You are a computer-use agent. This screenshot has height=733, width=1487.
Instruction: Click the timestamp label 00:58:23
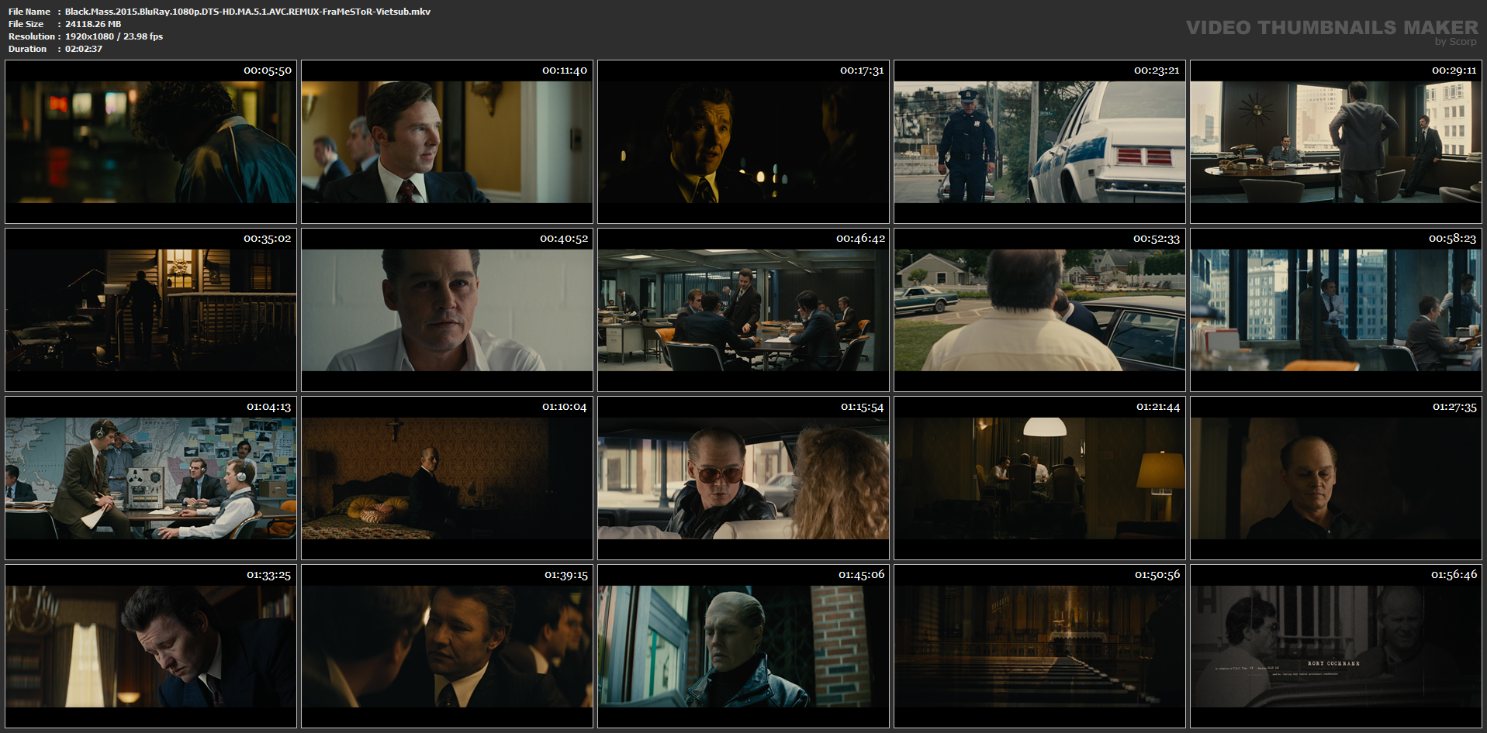point(1452,239)
